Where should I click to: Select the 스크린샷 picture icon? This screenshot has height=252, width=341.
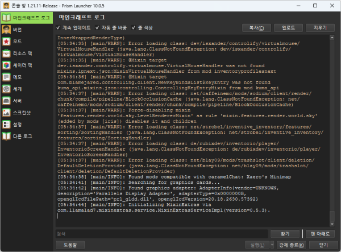click(6, 113)
